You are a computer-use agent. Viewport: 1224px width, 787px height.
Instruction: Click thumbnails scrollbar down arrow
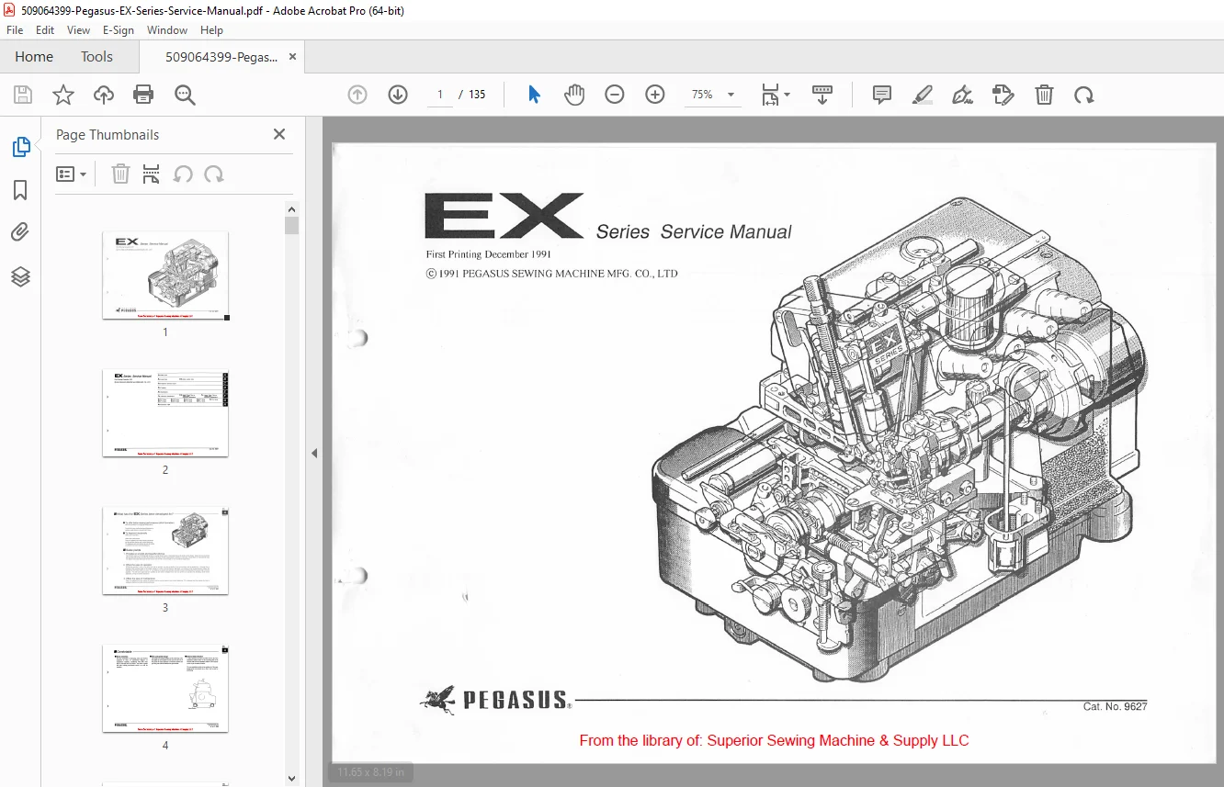pos(291,779)
